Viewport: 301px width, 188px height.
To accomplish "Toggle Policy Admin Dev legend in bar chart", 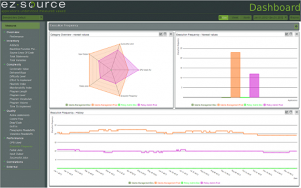I will (253, 105).
